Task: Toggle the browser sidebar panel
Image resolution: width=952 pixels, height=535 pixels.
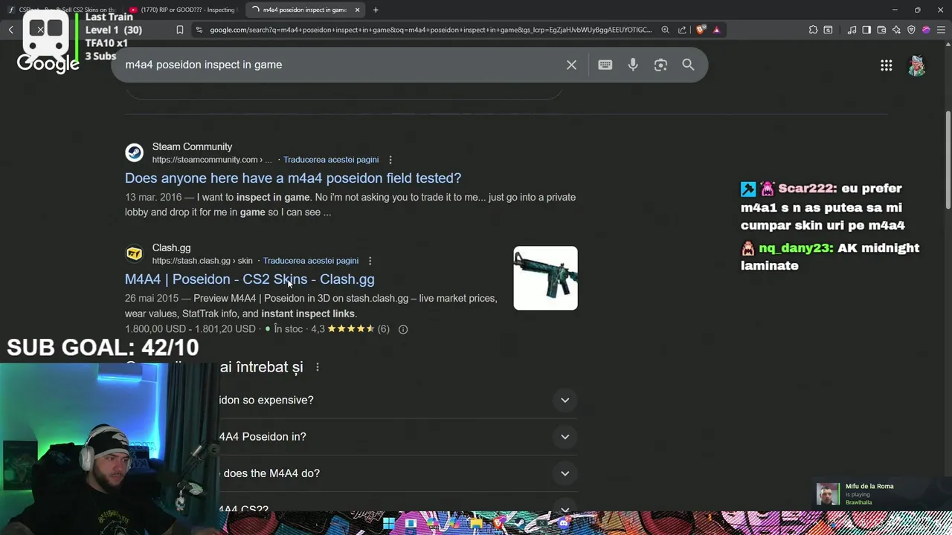Action: tap(866, 30)
